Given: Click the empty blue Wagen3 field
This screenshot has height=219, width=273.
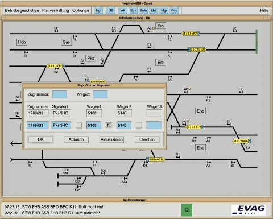Looking at the screenshot, I should pos(154,125).
